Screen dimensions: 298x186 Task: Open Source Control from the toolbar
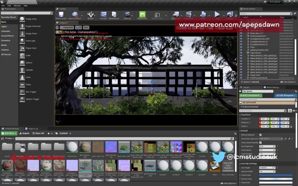(75, 14)
